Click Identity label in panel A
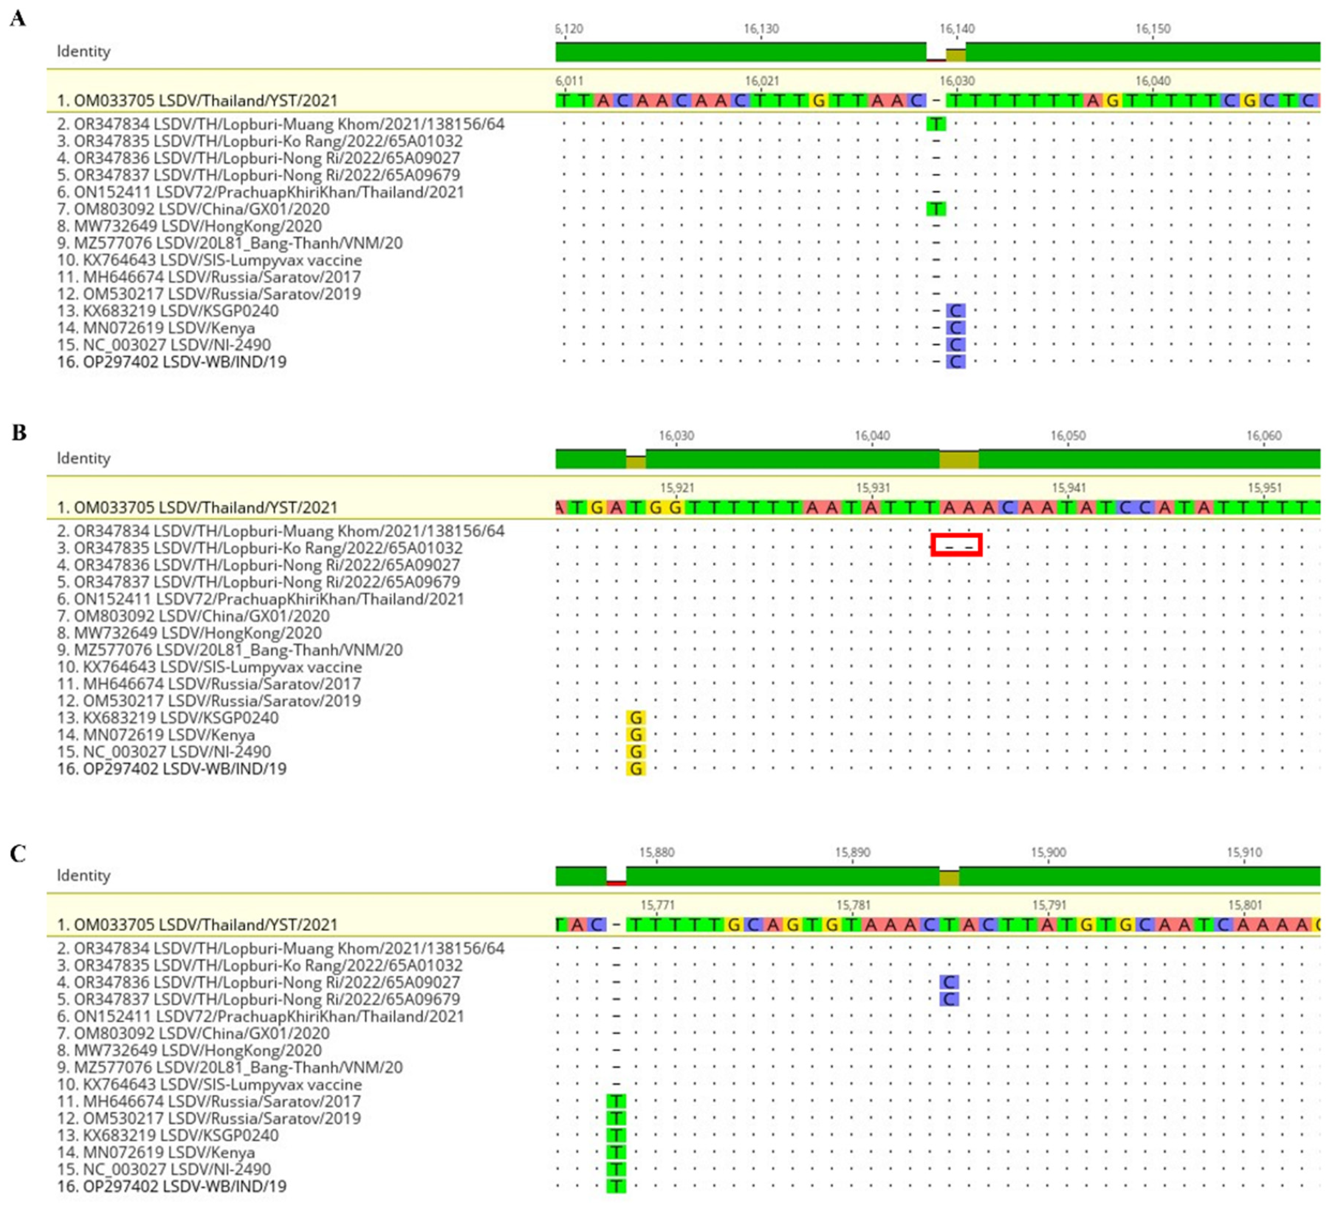This screenshot has width=1328, height=1205. (83, 51)
